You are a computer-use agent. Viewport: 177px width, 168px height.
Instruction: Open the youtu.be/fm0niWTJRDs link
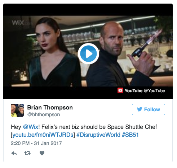(43, 135)
